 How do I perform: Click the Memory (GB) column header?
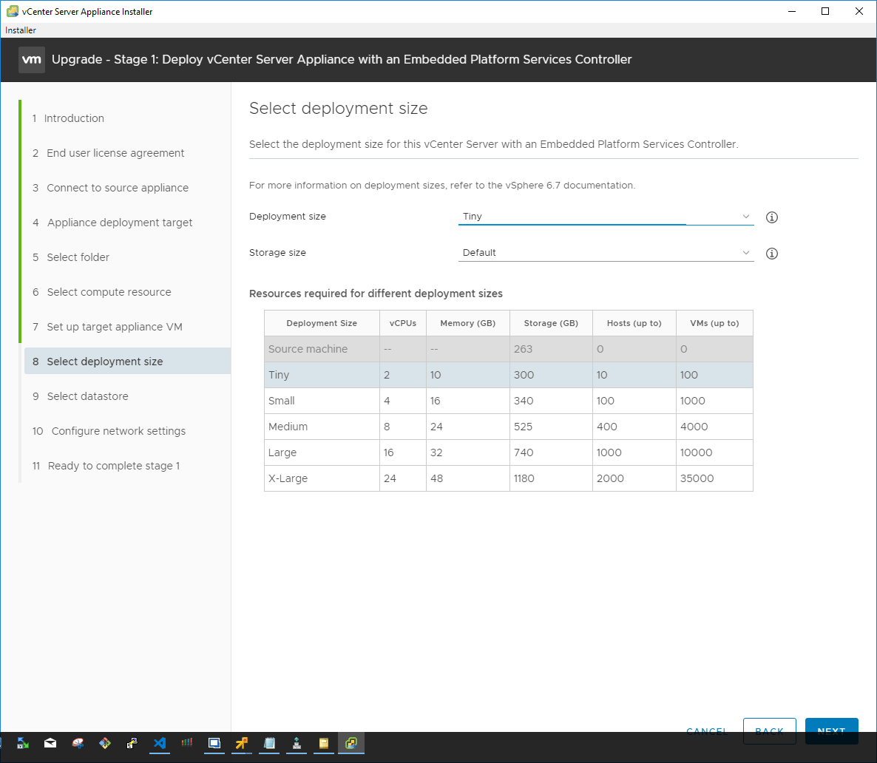click(467, 323)
